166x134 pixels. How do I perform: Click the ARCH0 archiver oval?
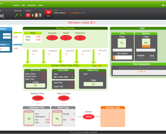coord(89,117)
